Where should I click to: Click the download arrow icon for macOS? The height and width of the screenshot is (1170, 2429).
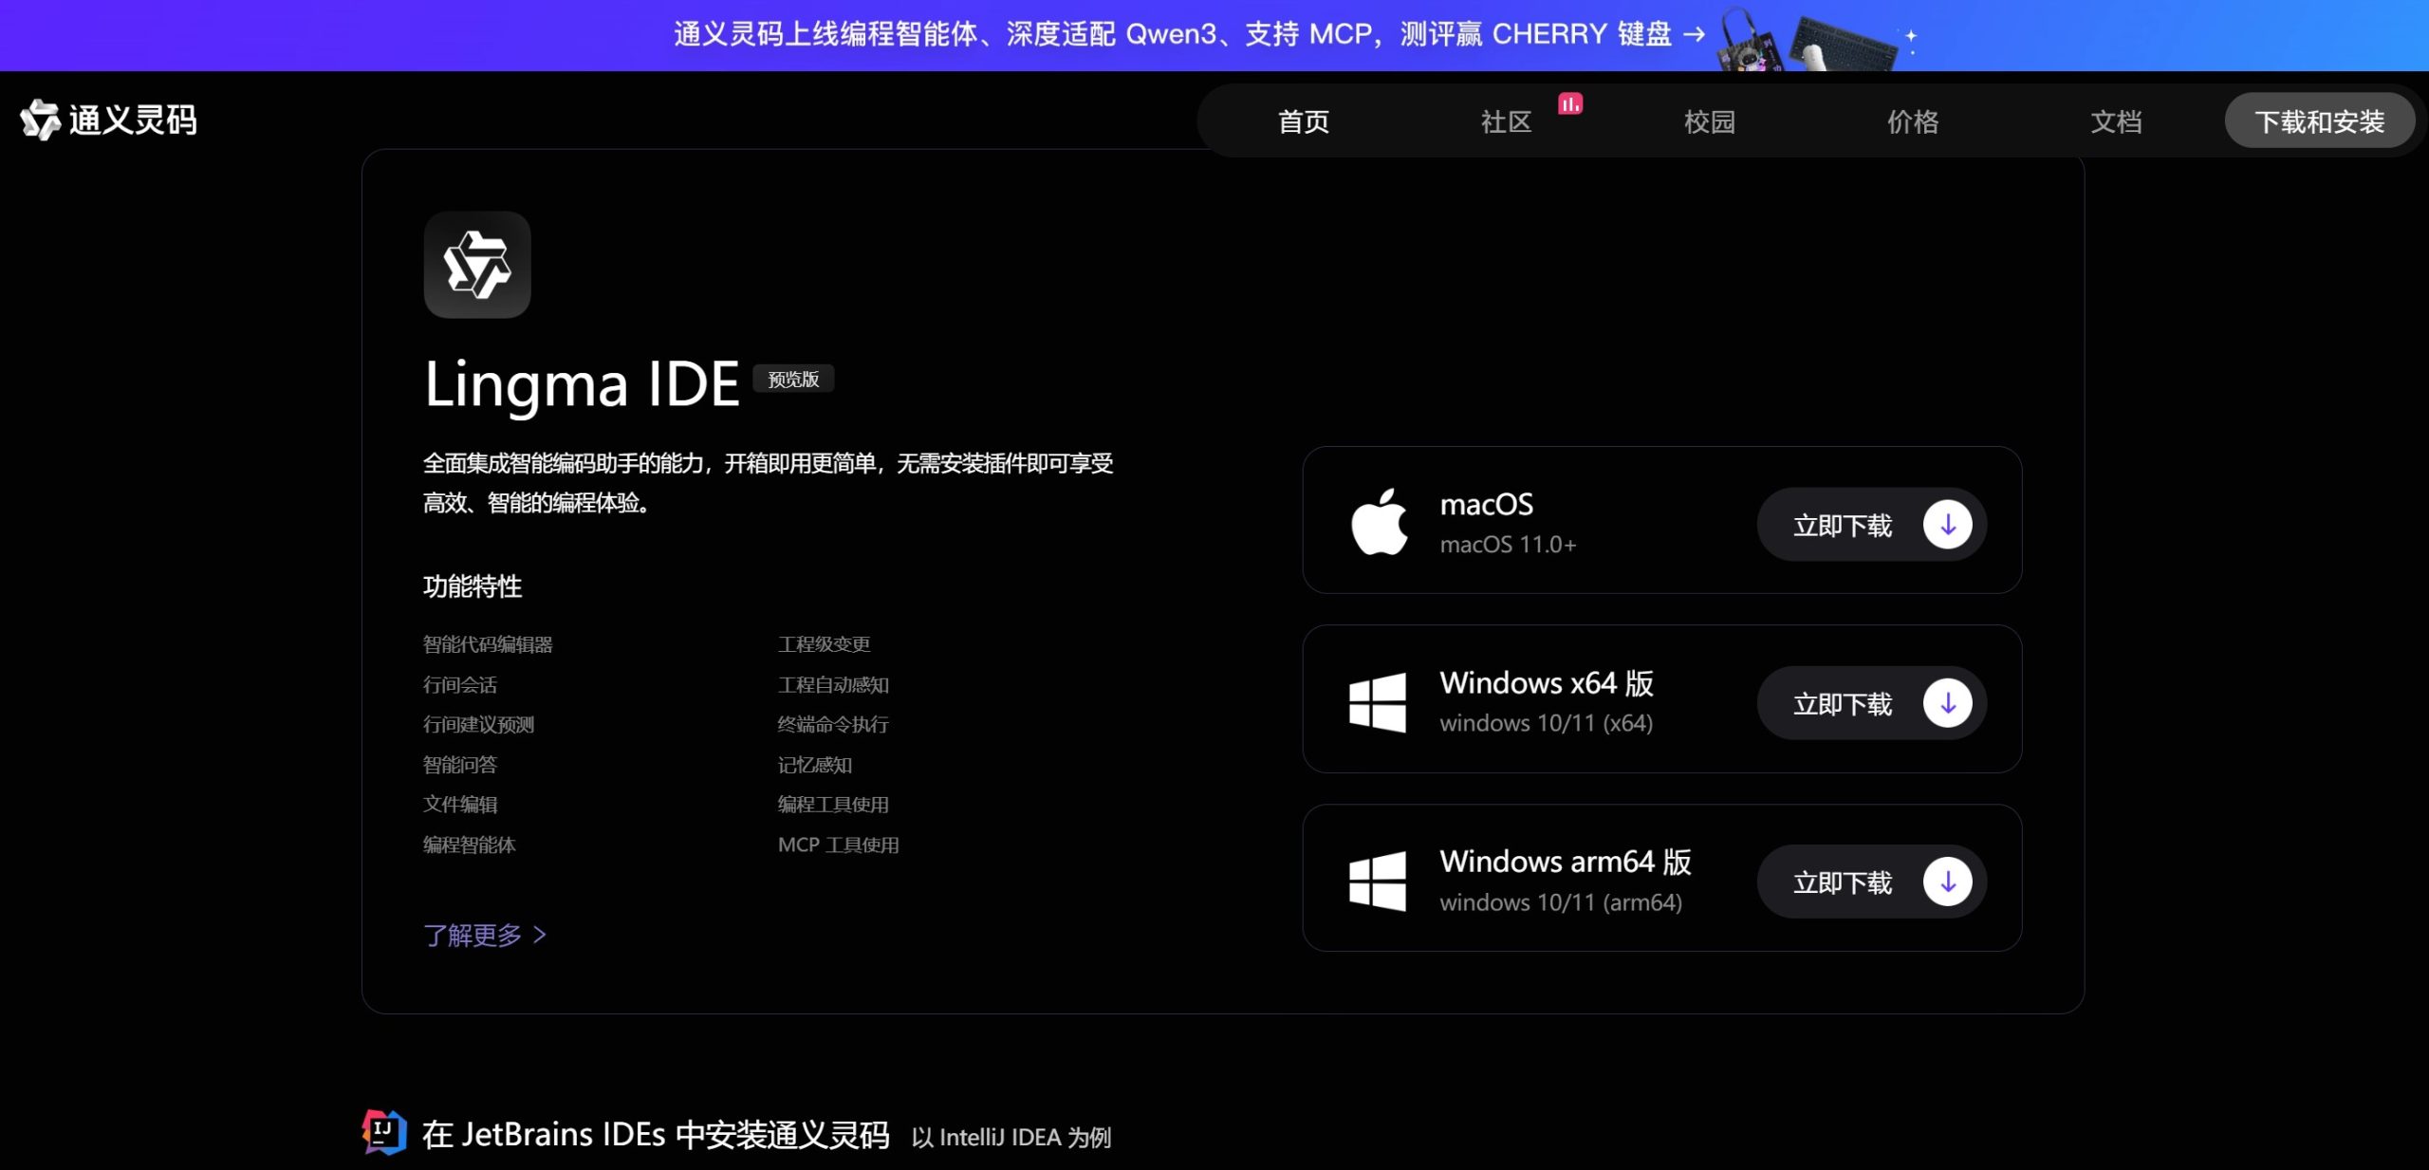coord(1947,524)
